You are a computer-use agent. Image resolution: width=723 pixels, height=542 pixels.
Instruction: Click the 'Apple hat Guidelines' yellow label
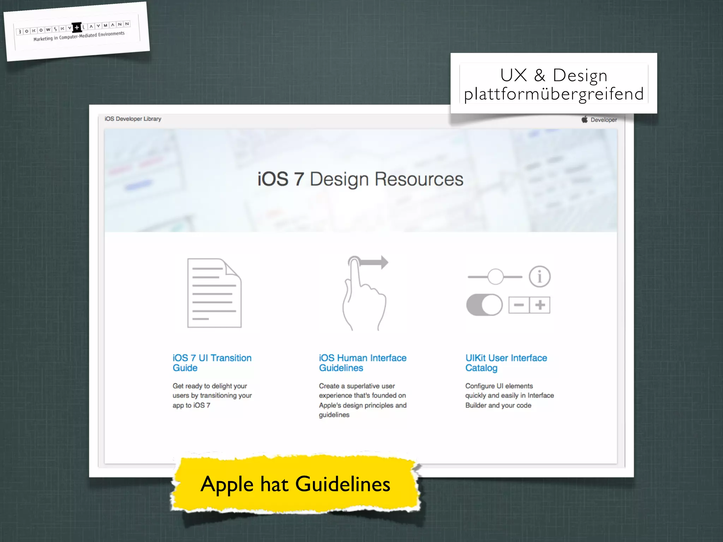pos(295,483)
